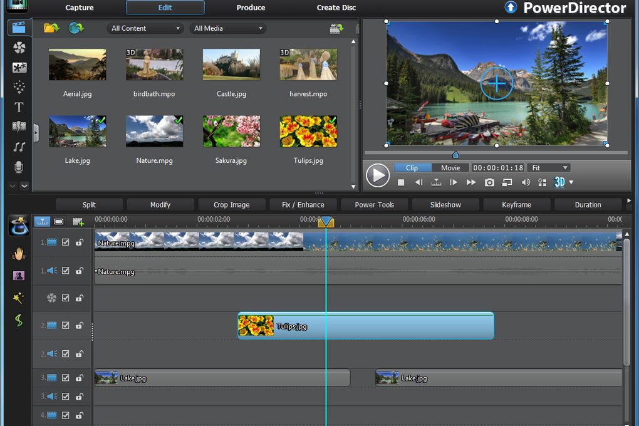Image resolution: width=639 pixels, height=426 pixels.
Task: Open the PiP Objects Room icon
Action: click(19, 67)
